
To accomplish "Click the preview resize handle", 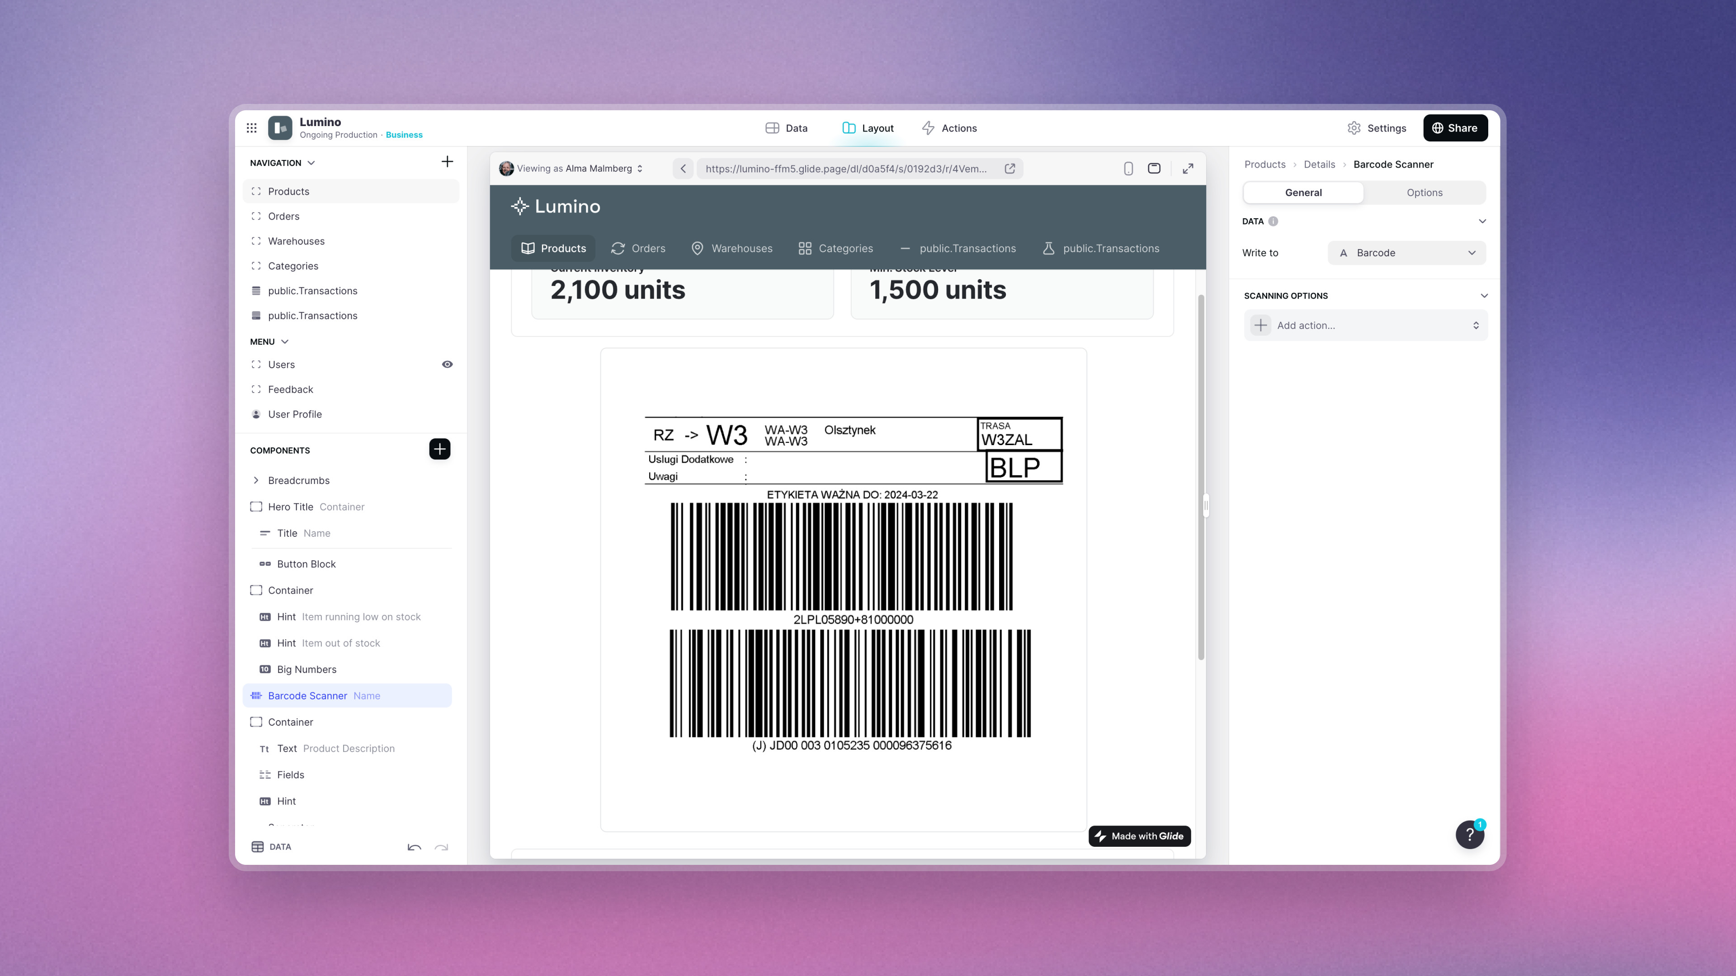I will (x=1206, y=505).
